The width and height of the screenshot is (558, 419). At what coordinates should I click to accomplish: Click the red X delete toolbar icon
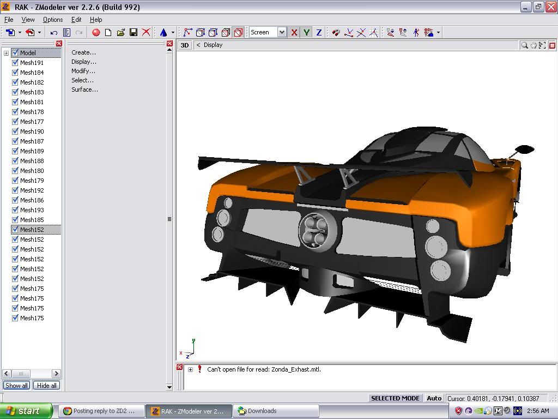pyautogui.click(x=146, y=33)
